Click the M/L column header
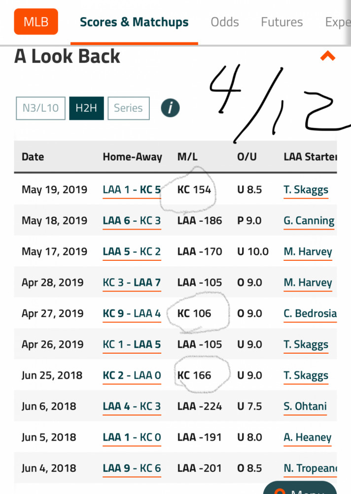This screenshot has width=351, height=494. pos(187,157)
